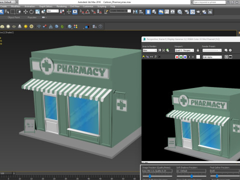The height and width of the screenshot is (180, 240).
Task: Click the sun light icon in lower toolbar
Action: point(25,26)
